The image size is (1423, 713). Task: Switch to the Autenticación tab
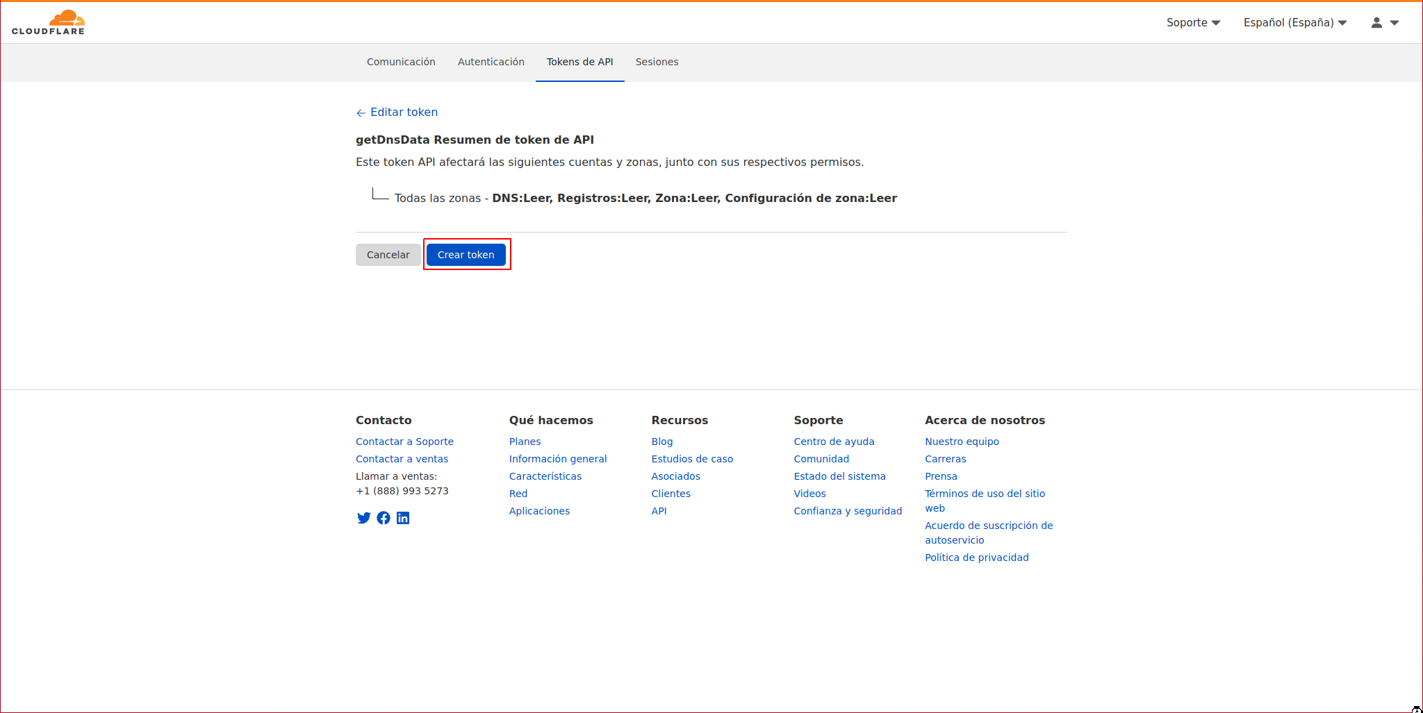[491, 62]
